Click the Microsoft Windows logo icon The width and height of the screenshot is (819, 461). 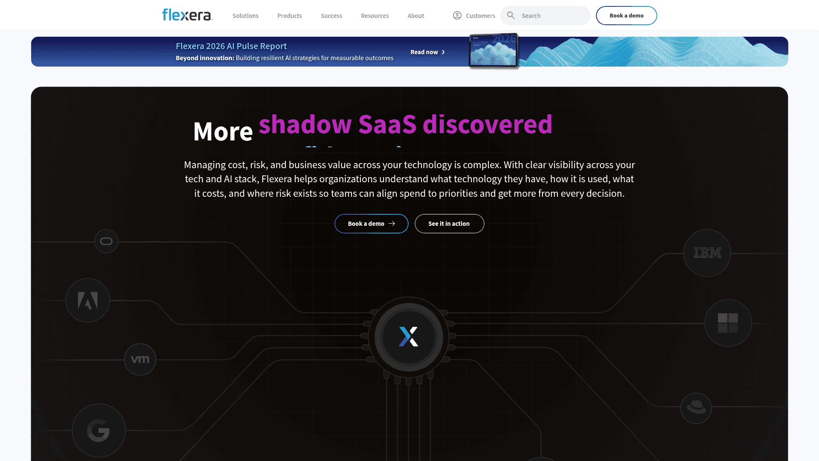pyautogui.click(x=728, y=323)
